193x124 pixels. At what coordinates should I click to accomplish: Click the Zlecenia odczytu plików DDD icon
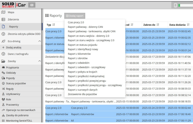click(x=3, y=34)
